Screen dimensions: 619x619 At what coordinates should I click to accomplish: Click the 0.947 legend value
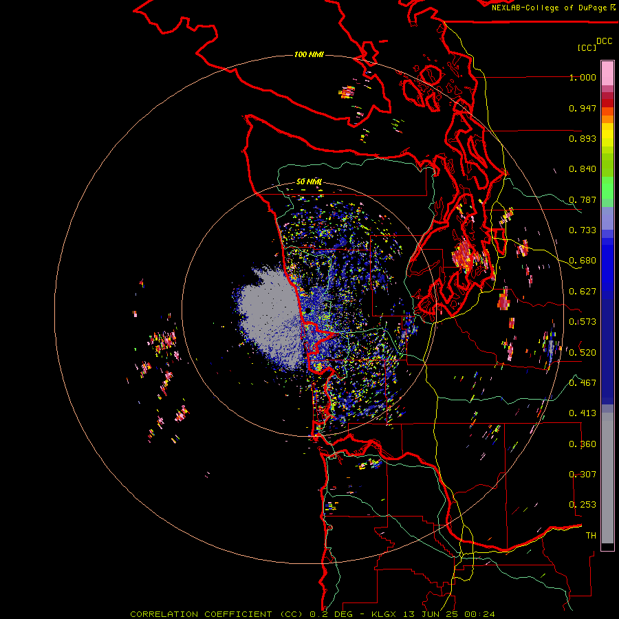click(583, 108)
